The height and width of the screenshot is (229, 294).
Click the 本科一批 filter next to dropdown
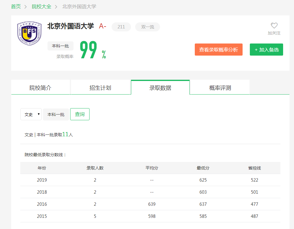[56, 114]
